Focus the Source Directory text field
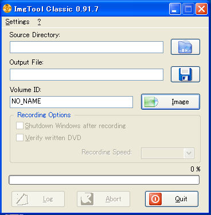This screenshot has width=211, height=215. [x=87, y=47]
